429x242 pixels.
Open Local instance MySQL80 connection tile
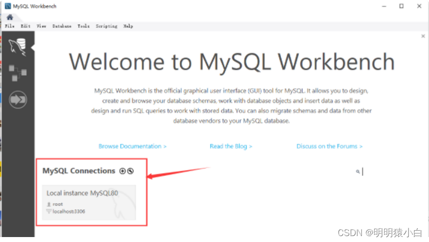[89, 202]
